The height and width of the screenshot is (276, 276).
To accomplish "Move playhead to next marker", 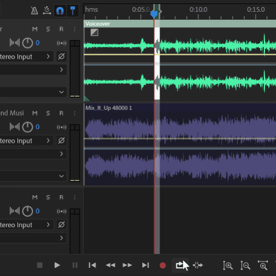I will point(146,265).
